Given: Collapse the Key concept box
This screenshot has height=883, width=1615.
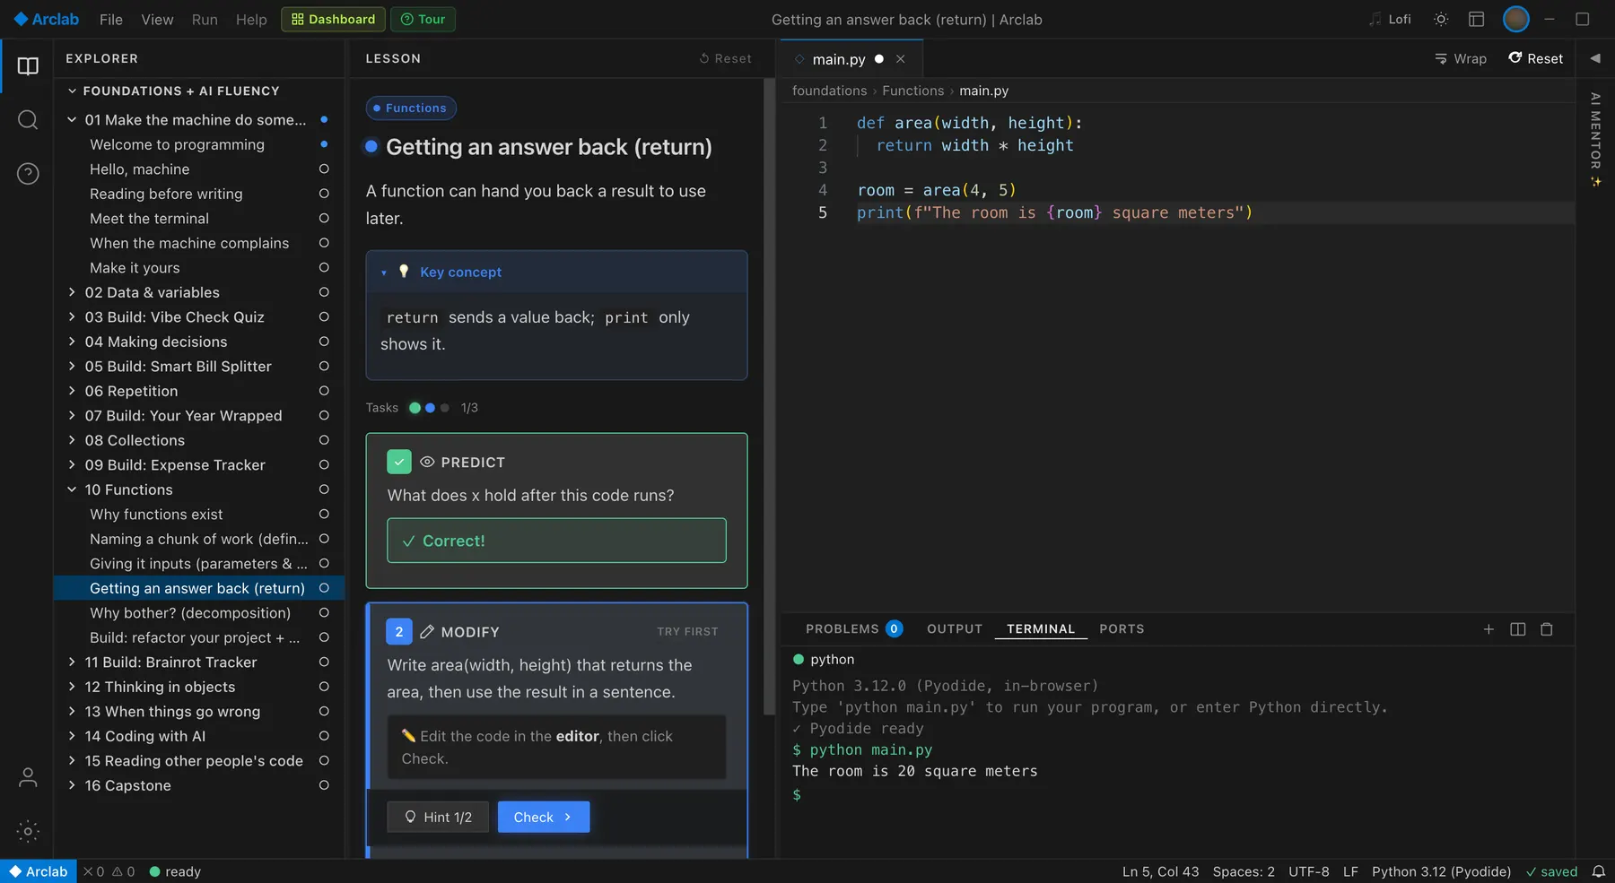Looking at the screenshot, I should (x=556, y=272).
